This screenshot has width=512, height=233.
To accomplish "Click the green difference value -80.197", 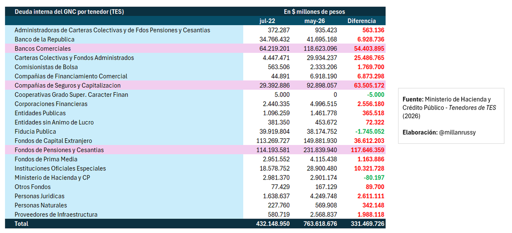I will pyautogui.click(x=373, y=178).
